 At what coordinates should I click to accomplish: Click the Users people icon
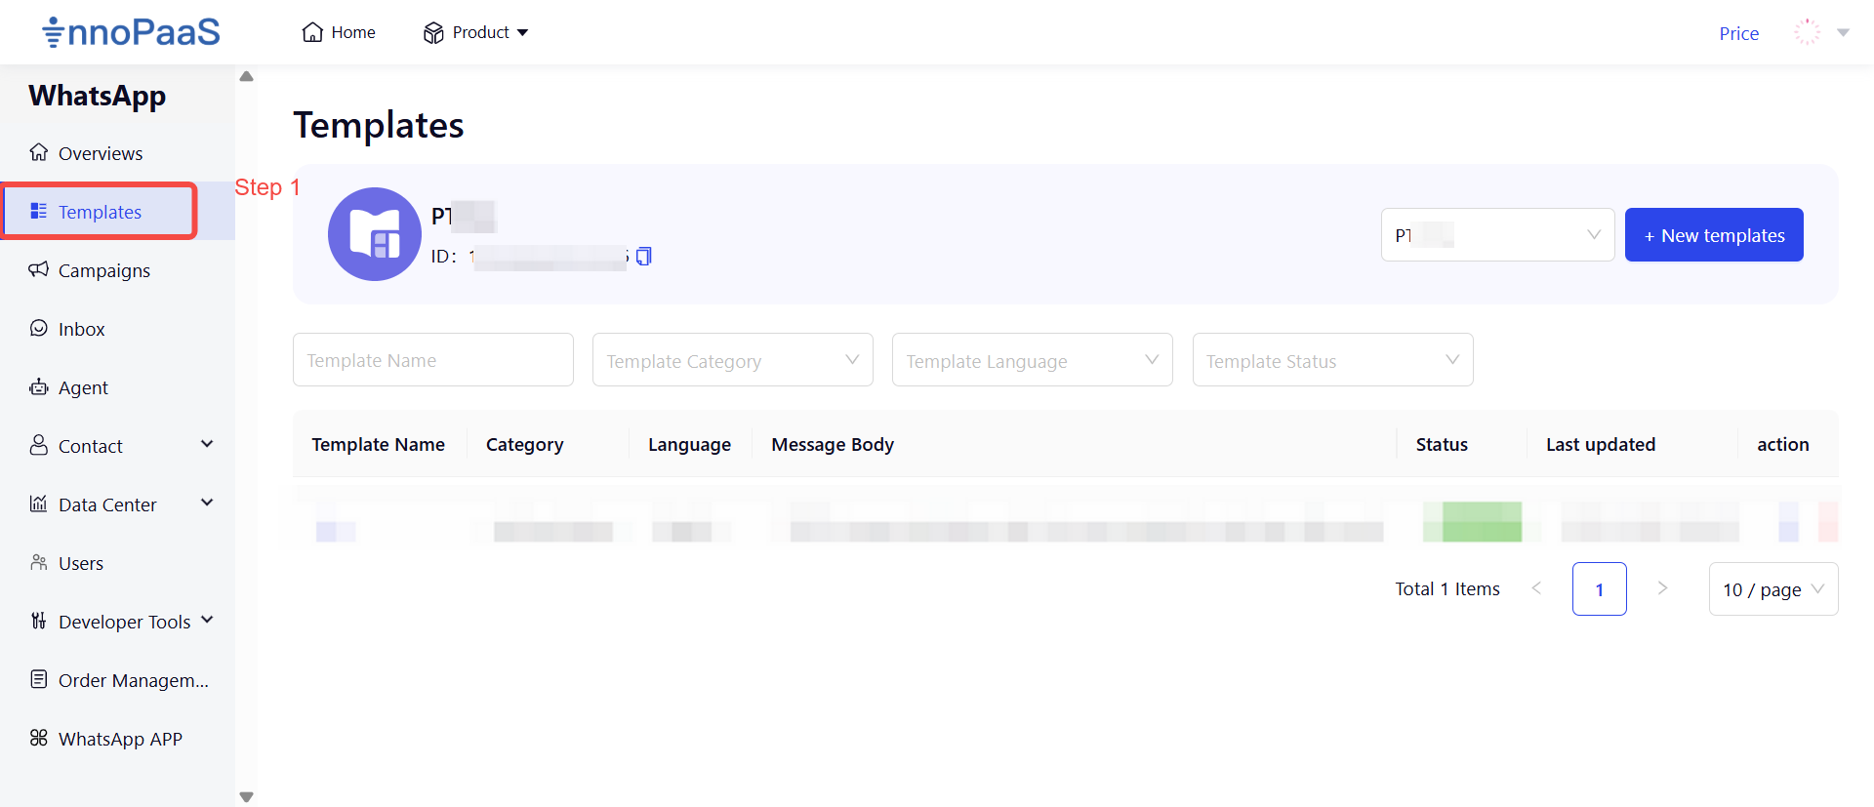(x=39, y=562)
